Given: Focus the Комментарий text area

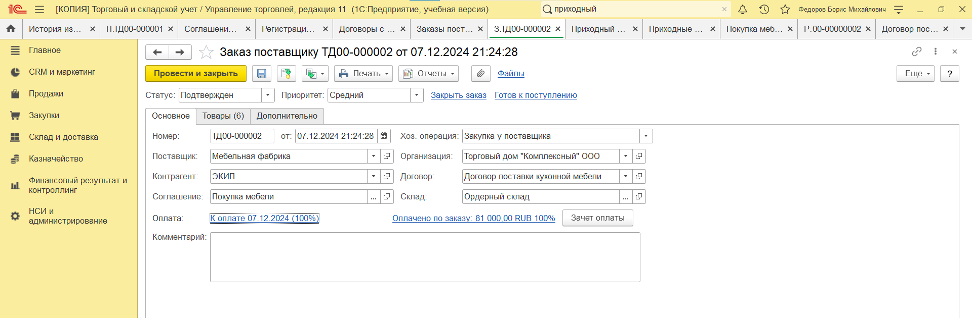Looking at the screenshot, I should [x=425, y=257].
